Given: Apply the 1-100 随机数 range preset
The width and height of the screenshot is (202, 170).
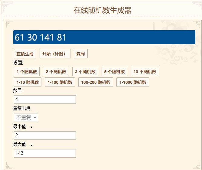Looking at the screenshot, I should (x=60, y=82).
